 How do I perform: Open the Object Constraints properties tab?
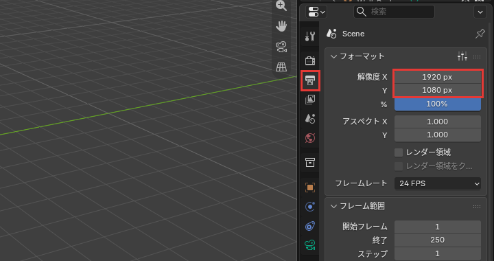click(310, 226)
